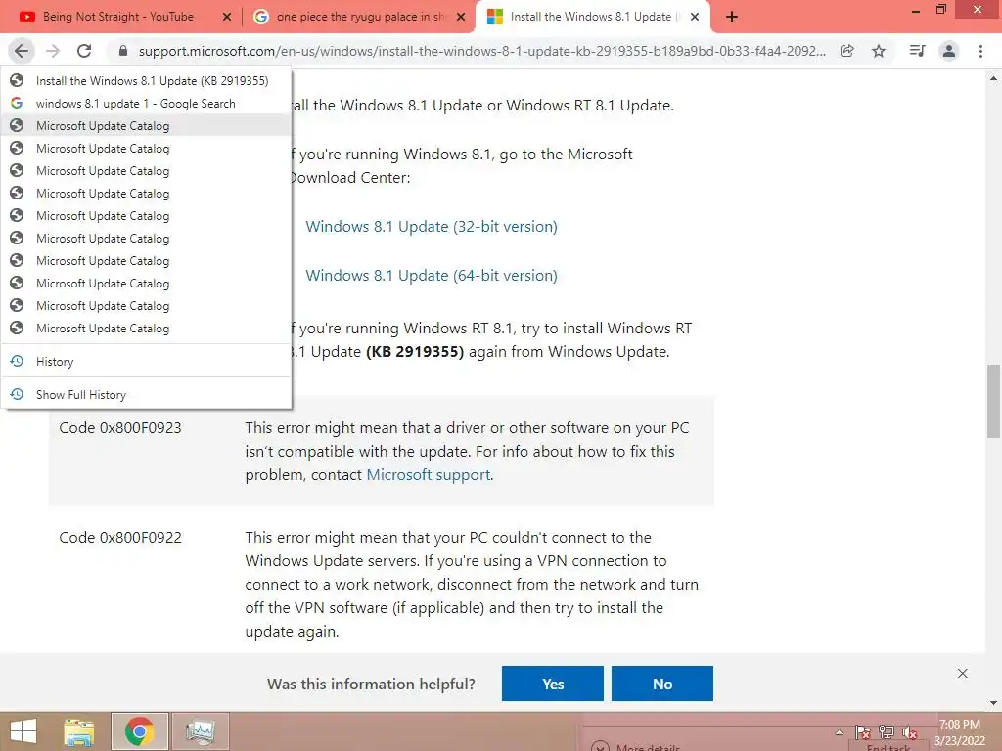The width and height of the screenshot is (1002, 751).
Task: Bookmark this page with the star icon
Action: click(879, 51)
